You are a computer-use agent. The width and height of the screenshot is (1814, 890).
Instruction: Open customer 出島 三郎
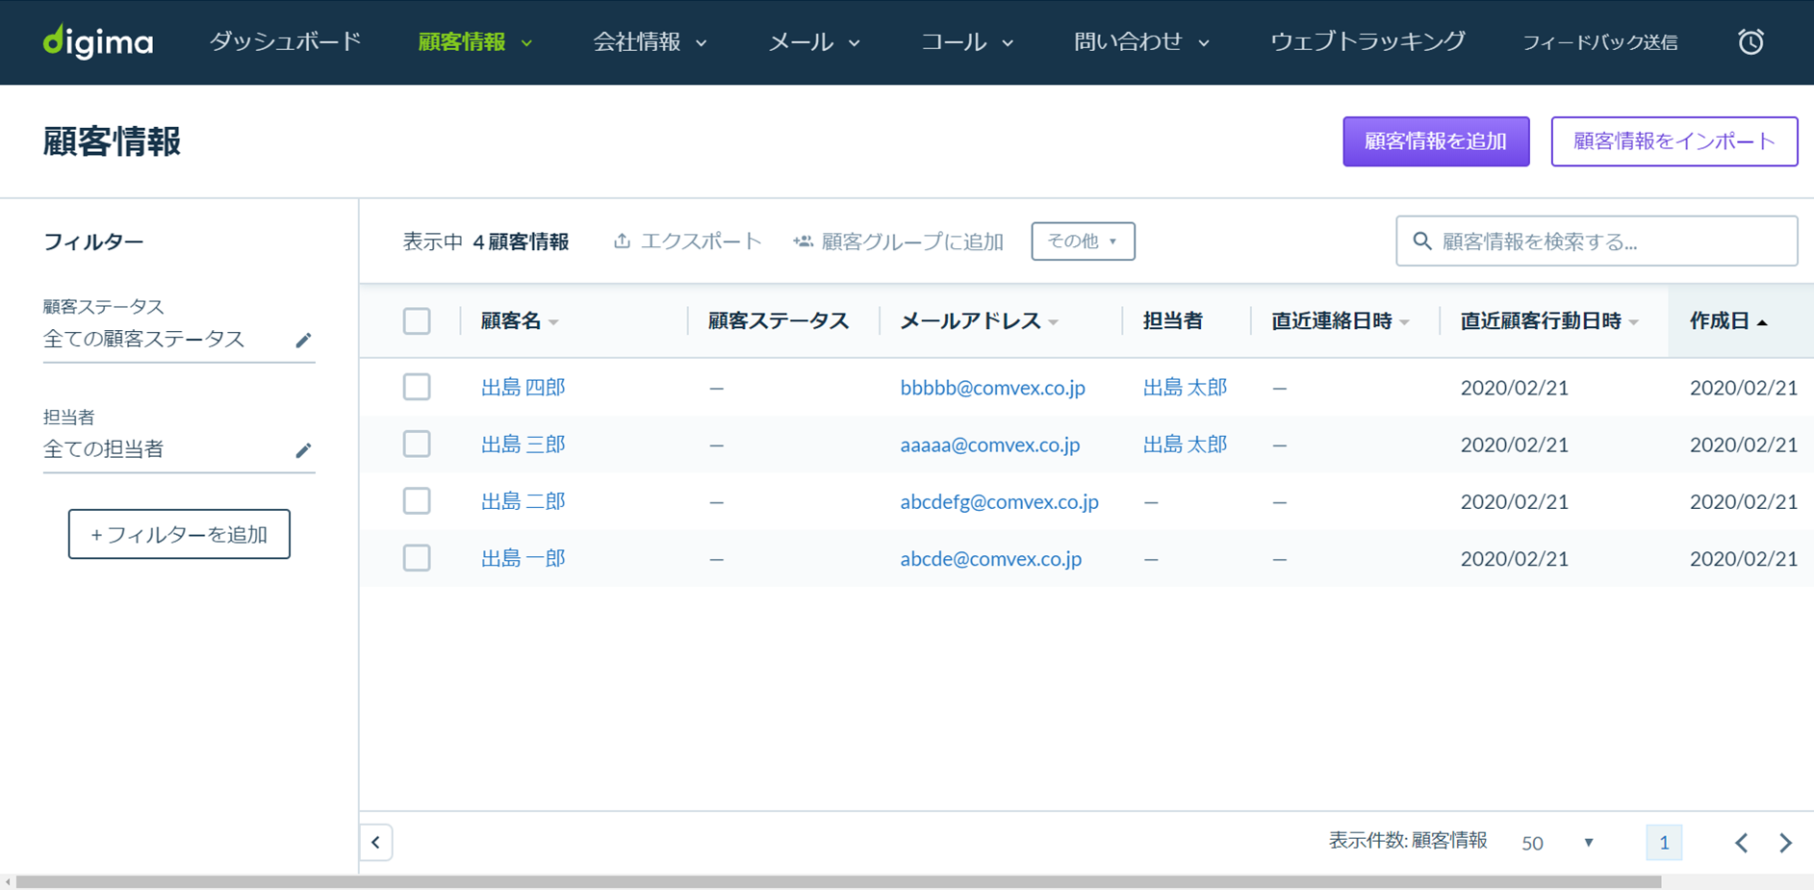point(523,444)
